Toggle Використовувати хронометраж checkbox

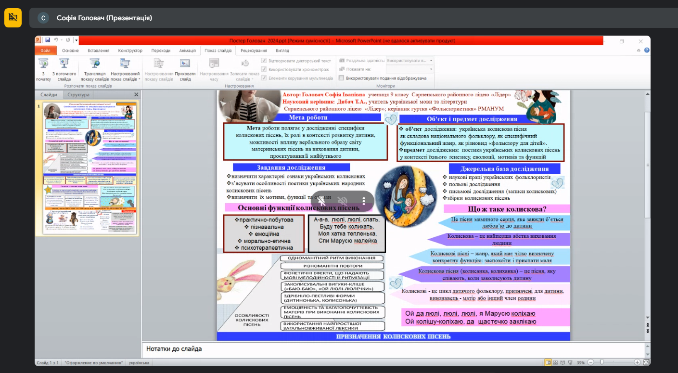pos(264,70)
